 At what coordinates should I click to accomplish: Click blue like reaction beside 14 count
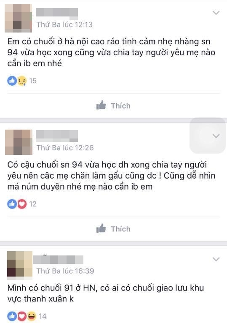12,316
